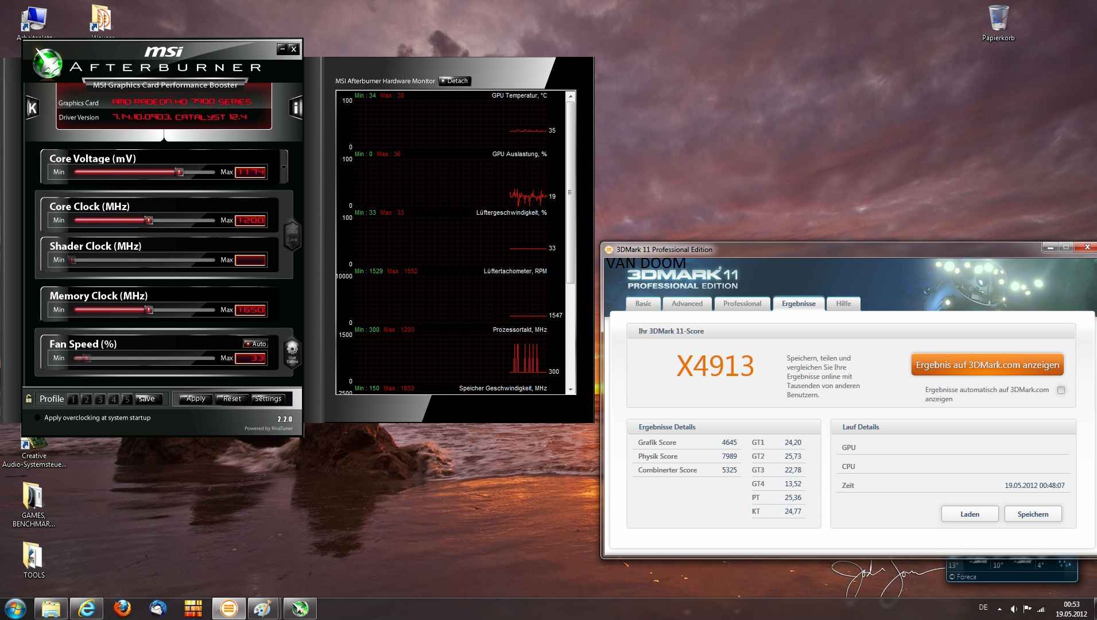The image size is (1097, 620).
Task: Click the Core Clock value field showing 1200
Action: pos(250,220)
